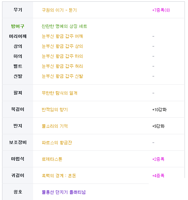Open 눈부신 황금 갑주 상의 item
The width and height of the screenshot is (188, 200).
click(x=62, y=46)
